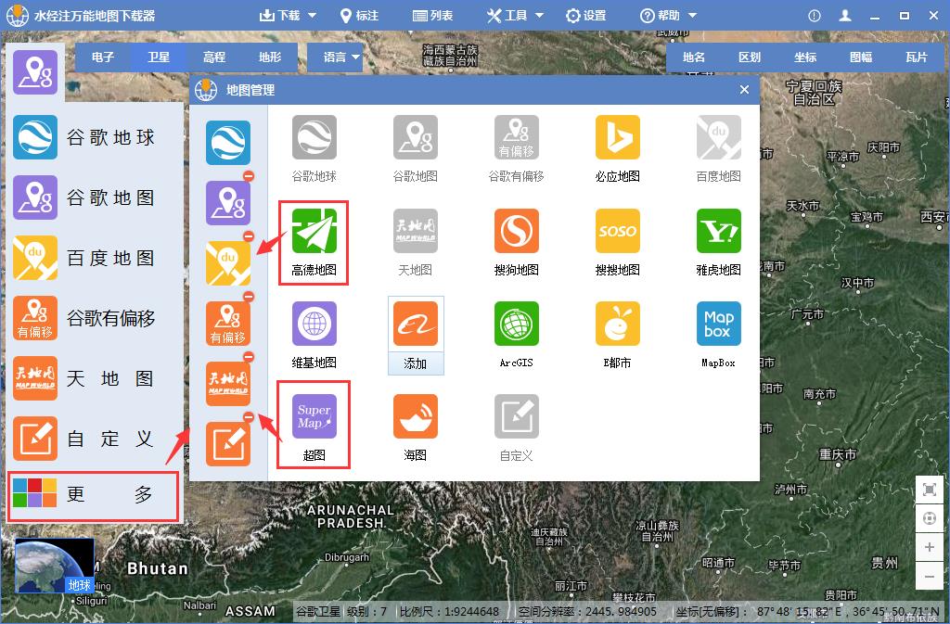Zoom in with the plus map button
Viewport: 950px width, 624px height.
click(930, 548)
